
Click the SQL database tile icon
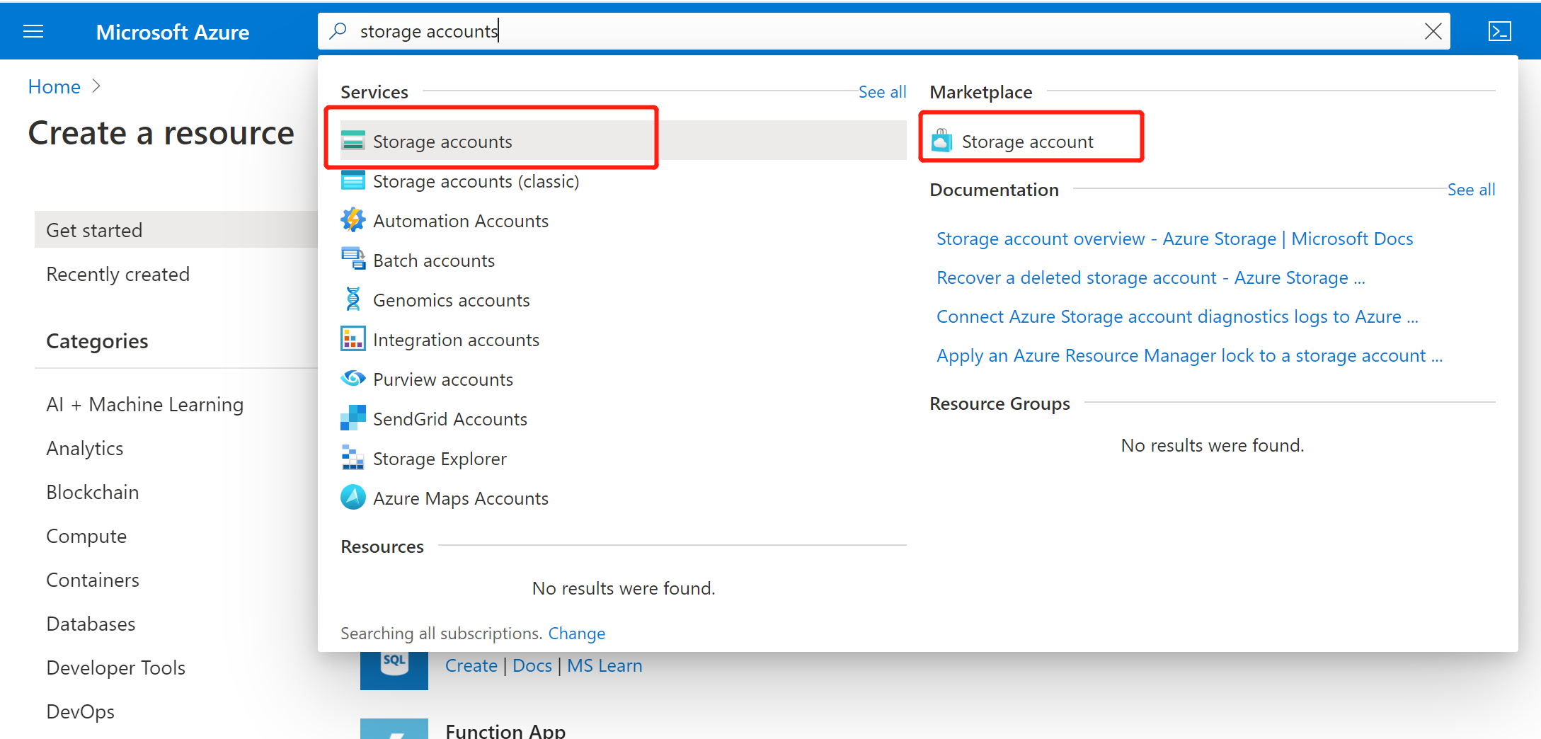coord(394,670)
